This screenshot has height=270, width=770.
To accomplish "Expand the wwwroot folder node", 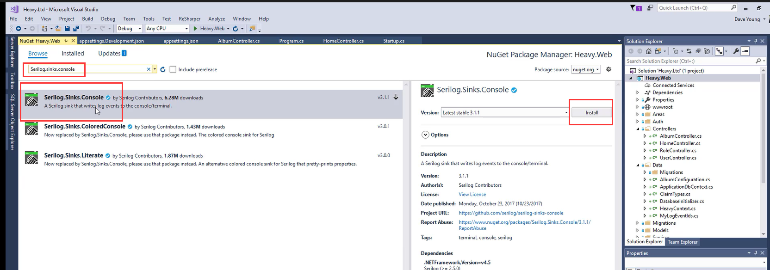I will [638, 107].
